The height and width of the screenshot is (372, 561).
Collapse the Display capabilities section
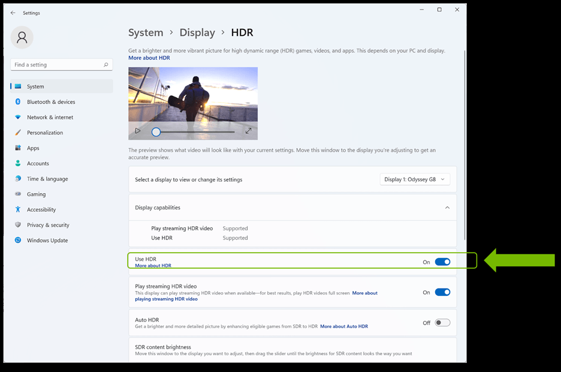(x=447, y=208)
